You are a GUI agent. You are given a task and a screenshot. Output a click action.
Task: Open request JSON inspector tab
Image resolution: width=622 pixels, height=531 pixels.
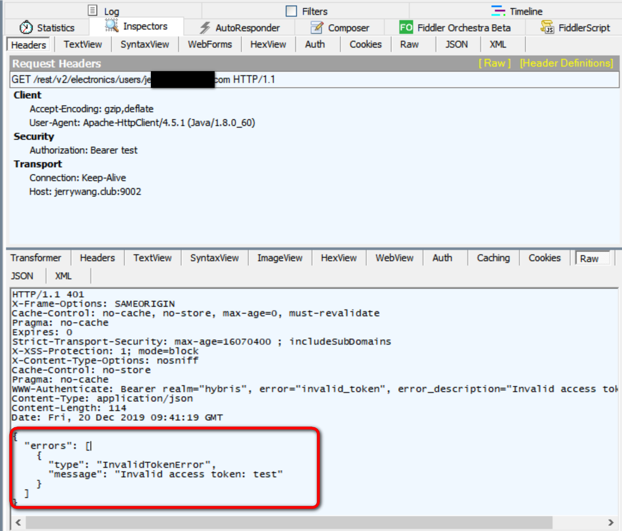(457, 44)
